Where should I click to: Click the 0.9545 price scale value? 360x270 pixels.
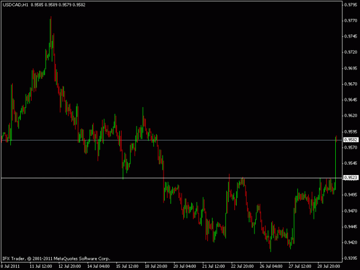point(351,163)
